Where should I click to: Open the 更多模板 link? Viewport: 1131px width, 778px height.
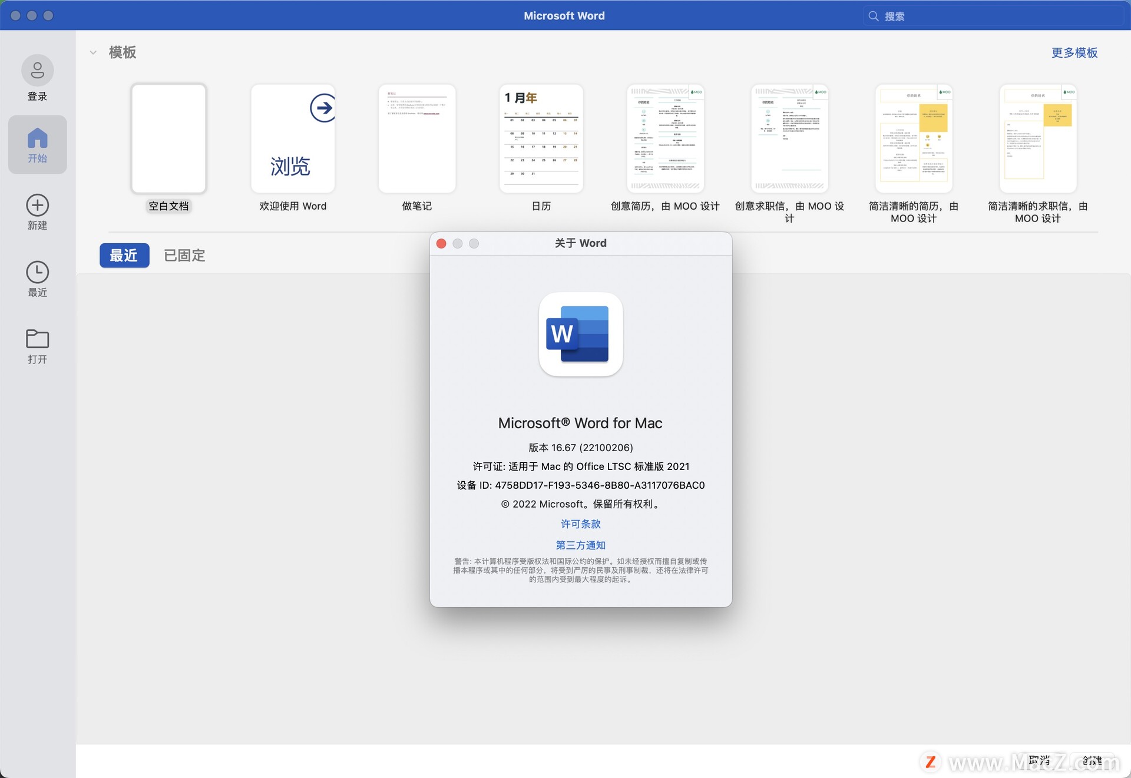(1074, 52)
